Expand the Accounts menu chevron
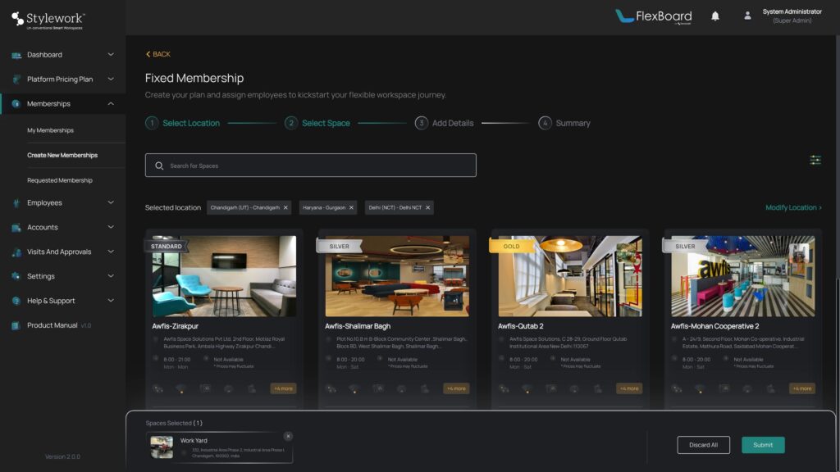Screen dimensions: 840x472 click(111, 228)
